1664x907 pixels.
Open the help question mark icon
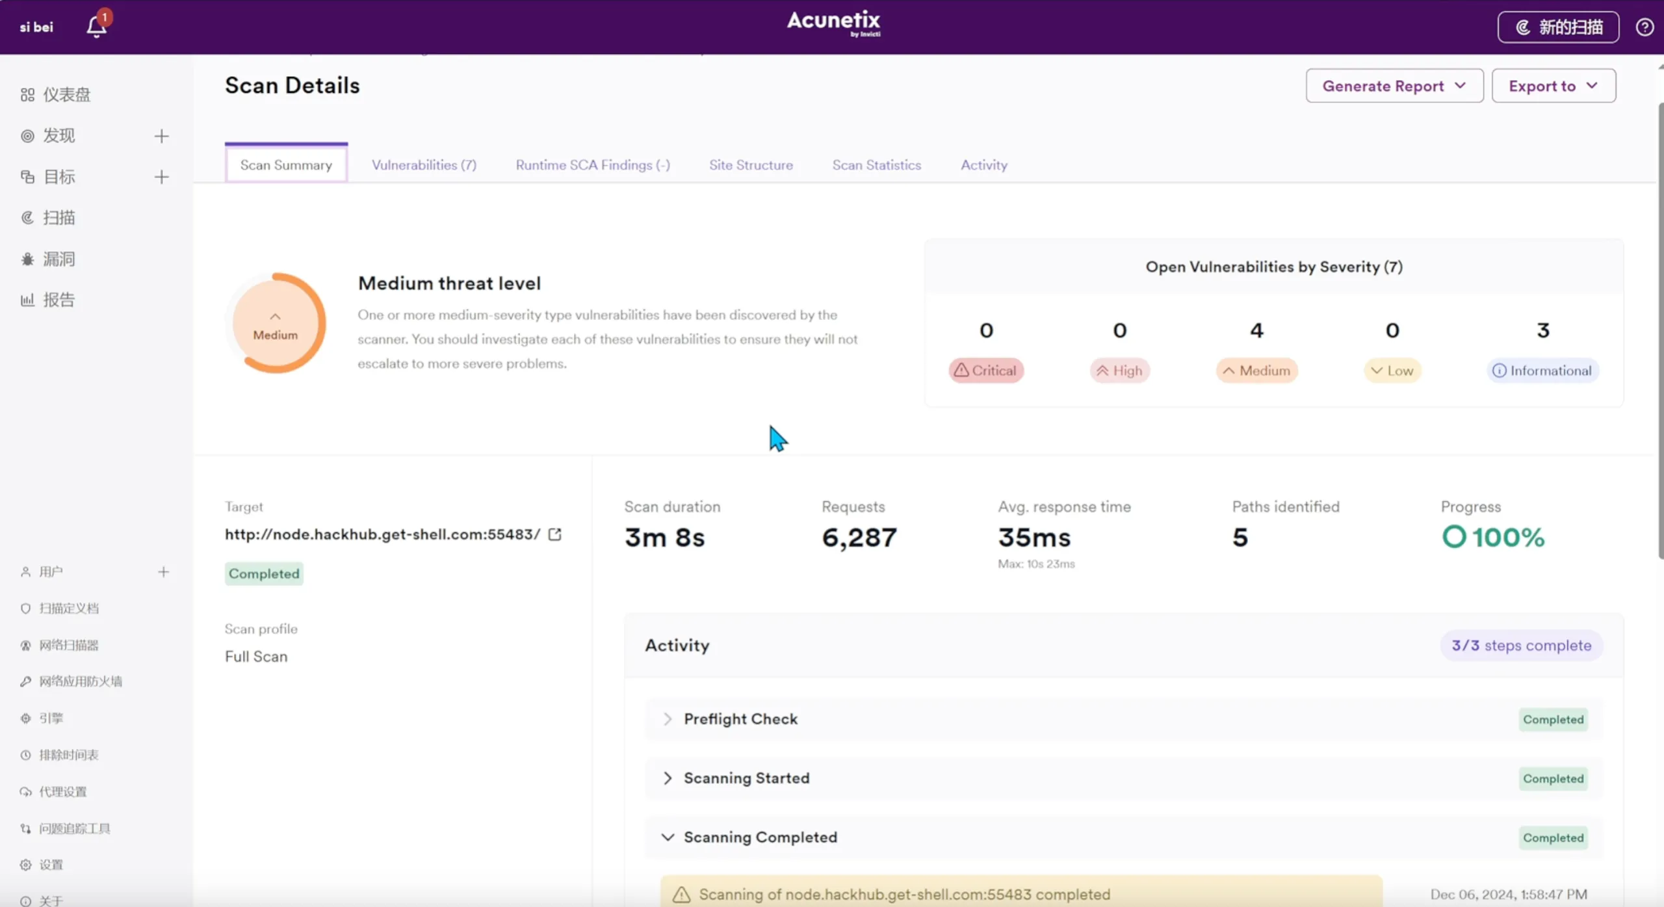pos(1644,27)
